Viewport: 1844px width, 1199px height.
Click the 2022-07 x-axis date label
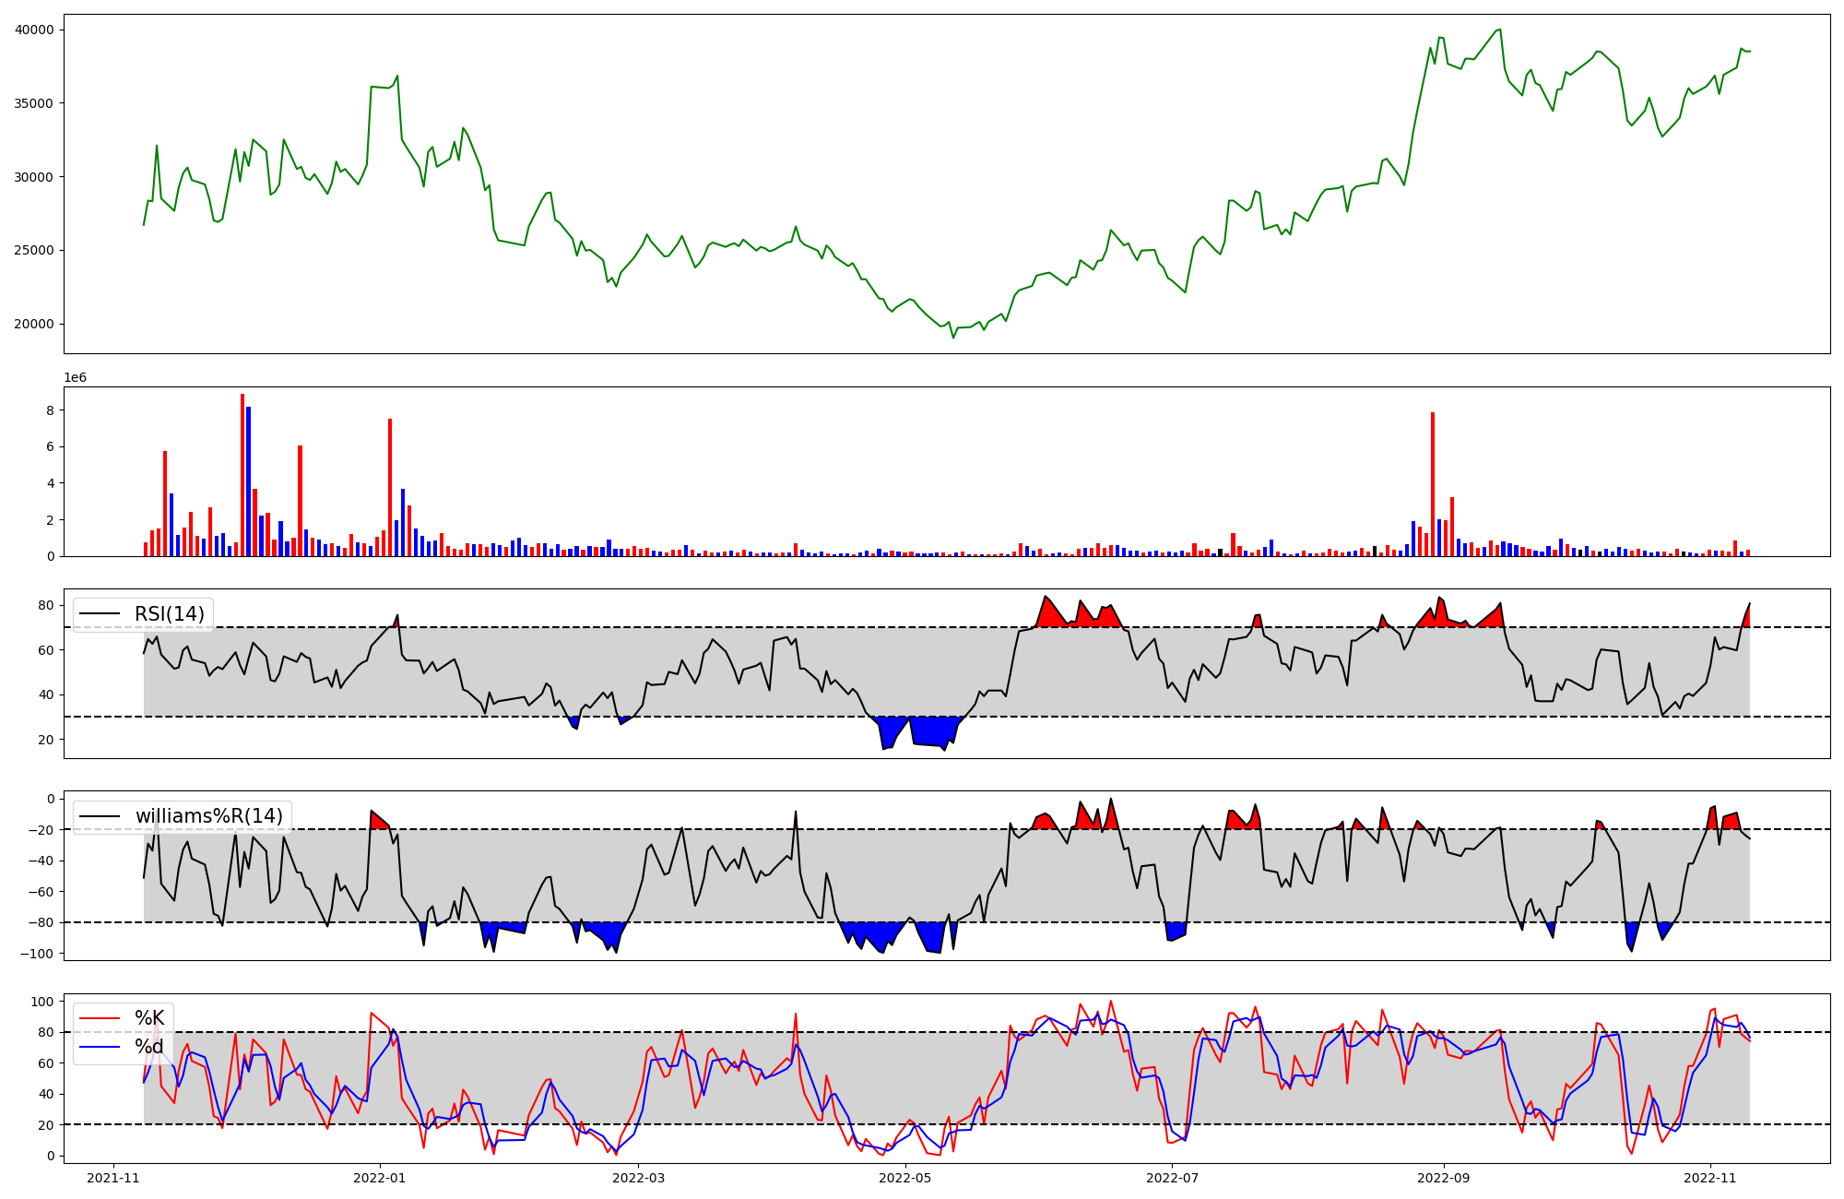click(1172, 1178)
